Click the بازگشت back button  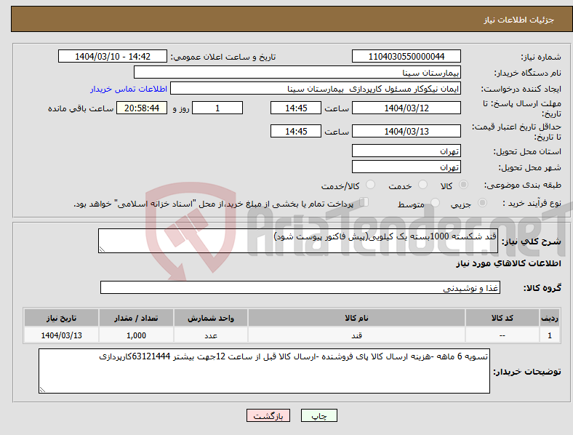[268, 415]
